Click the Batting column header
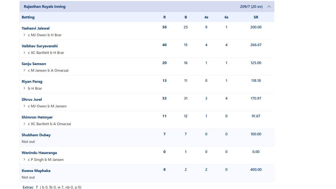Screen dimensions: 336x189 click(28, 17)
